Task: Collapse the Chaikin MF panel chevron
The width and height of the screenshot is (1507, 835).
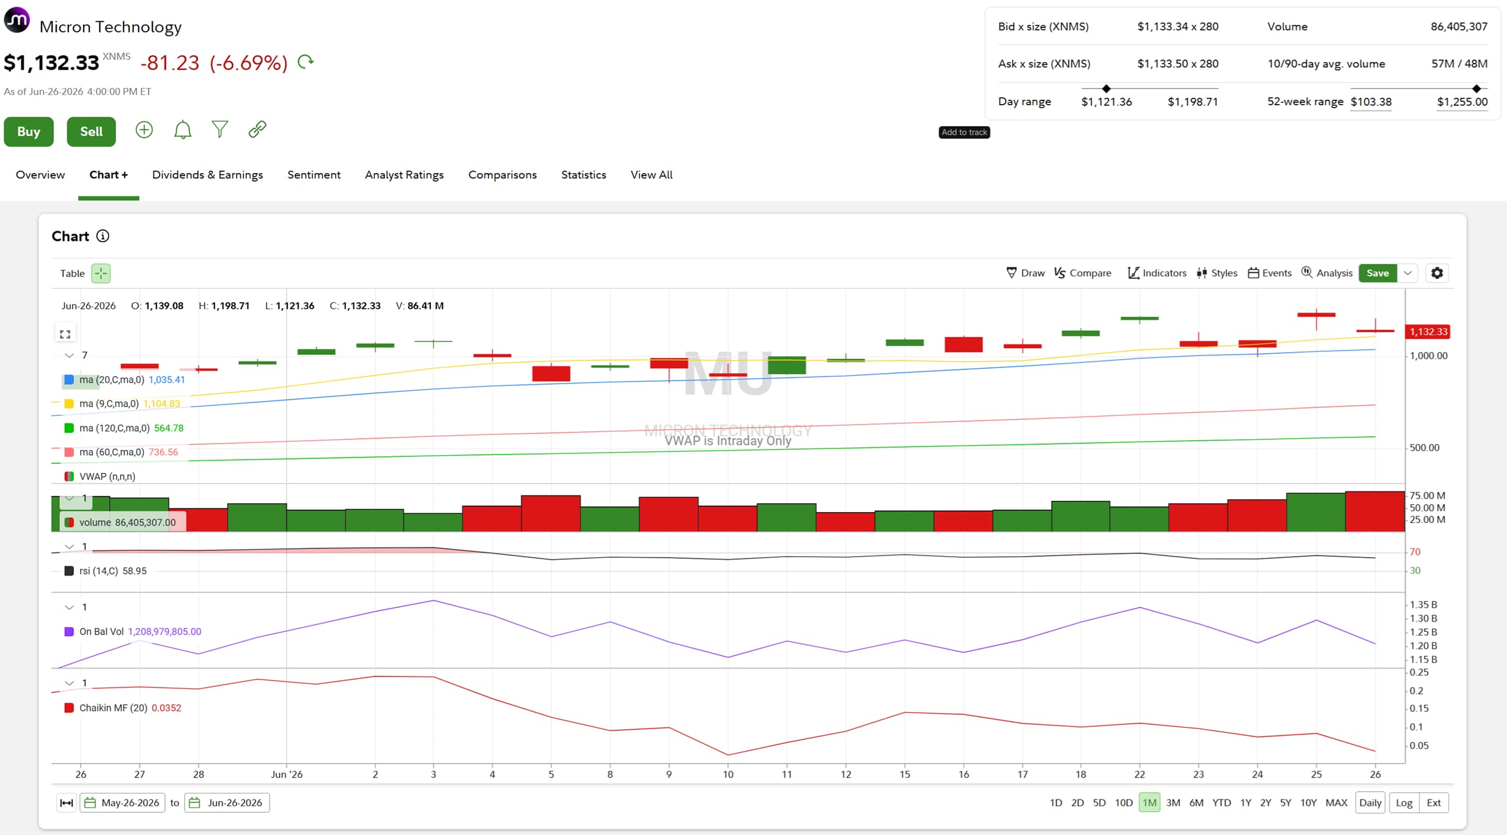Action: pyautogui.click(x=69, y=683)
